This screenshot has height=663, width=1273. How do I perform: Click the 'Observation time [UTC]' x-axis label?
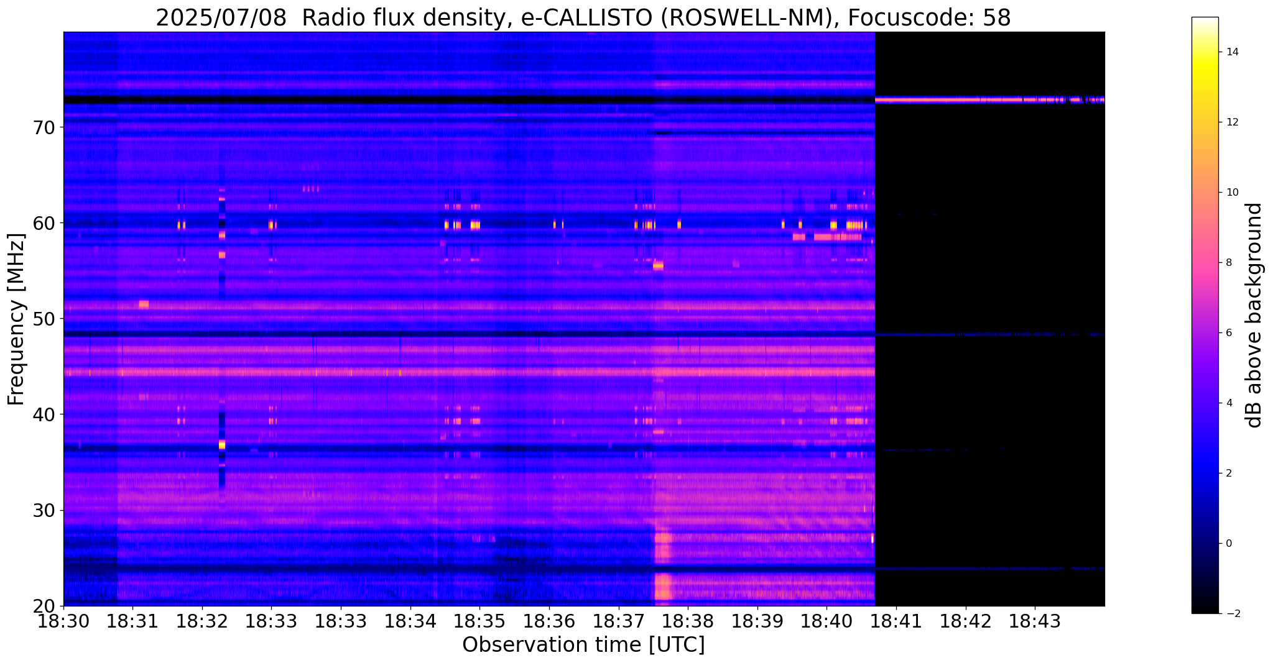pos(583,645)
